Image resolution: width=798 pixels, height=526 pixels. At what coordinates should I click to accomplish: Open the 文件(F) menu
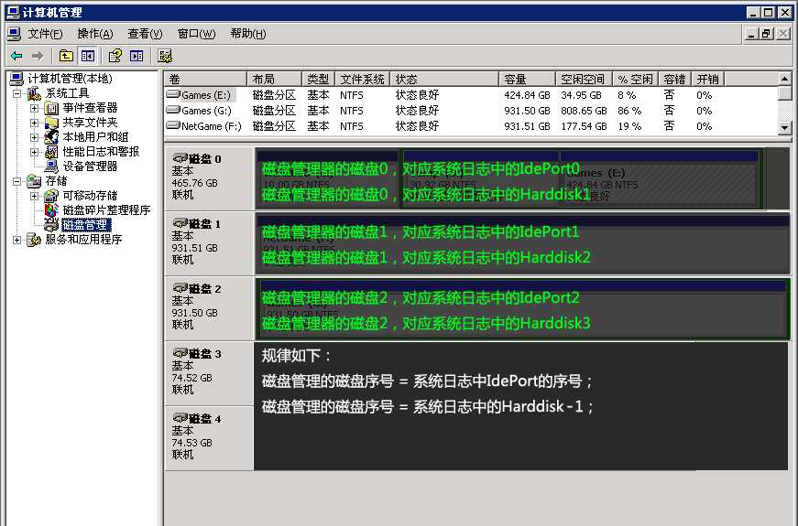pyautogui.click(x=45, y=34)
